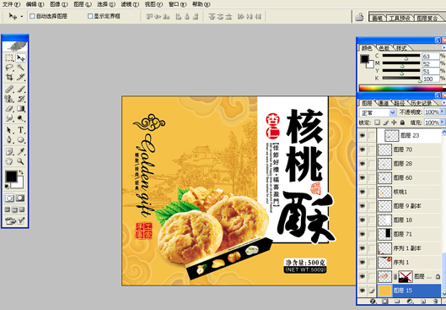This screenshot has width=446, height=310.
Task: Select the Path Selection tool
Action: [9, 130]
